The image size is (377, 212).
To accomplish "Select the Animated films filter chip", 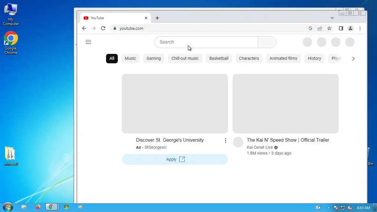I will pos(283,58).
